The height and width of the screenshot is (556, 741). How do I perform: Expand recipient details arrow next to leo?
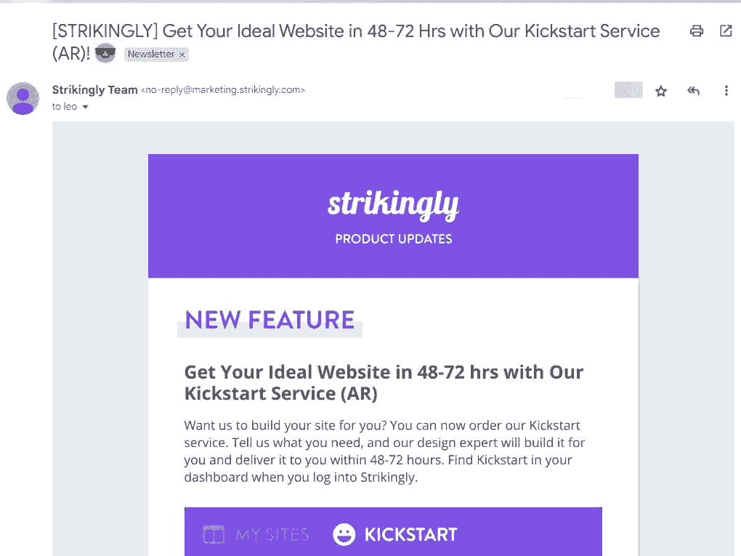tap(85, 107)
